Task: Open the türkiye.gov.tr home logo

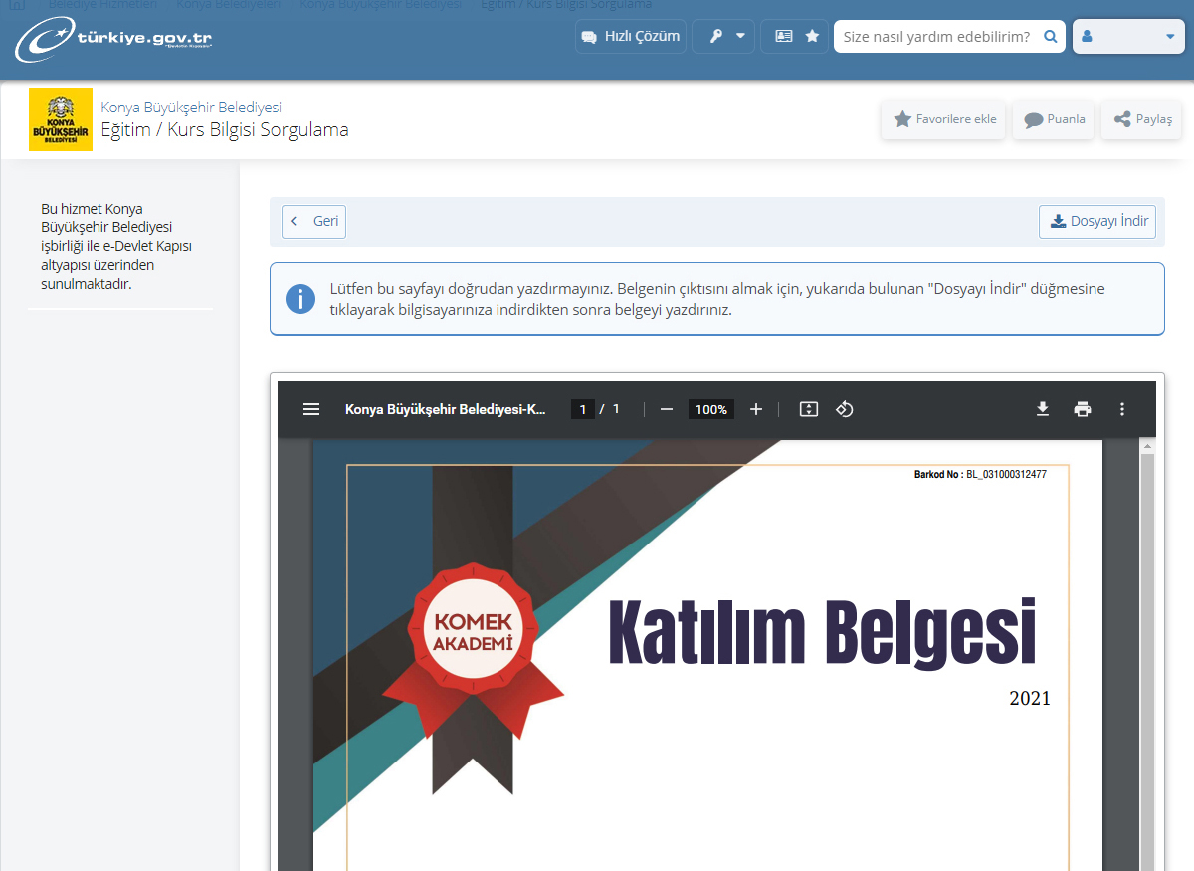Action: click(x=113, y=40)
